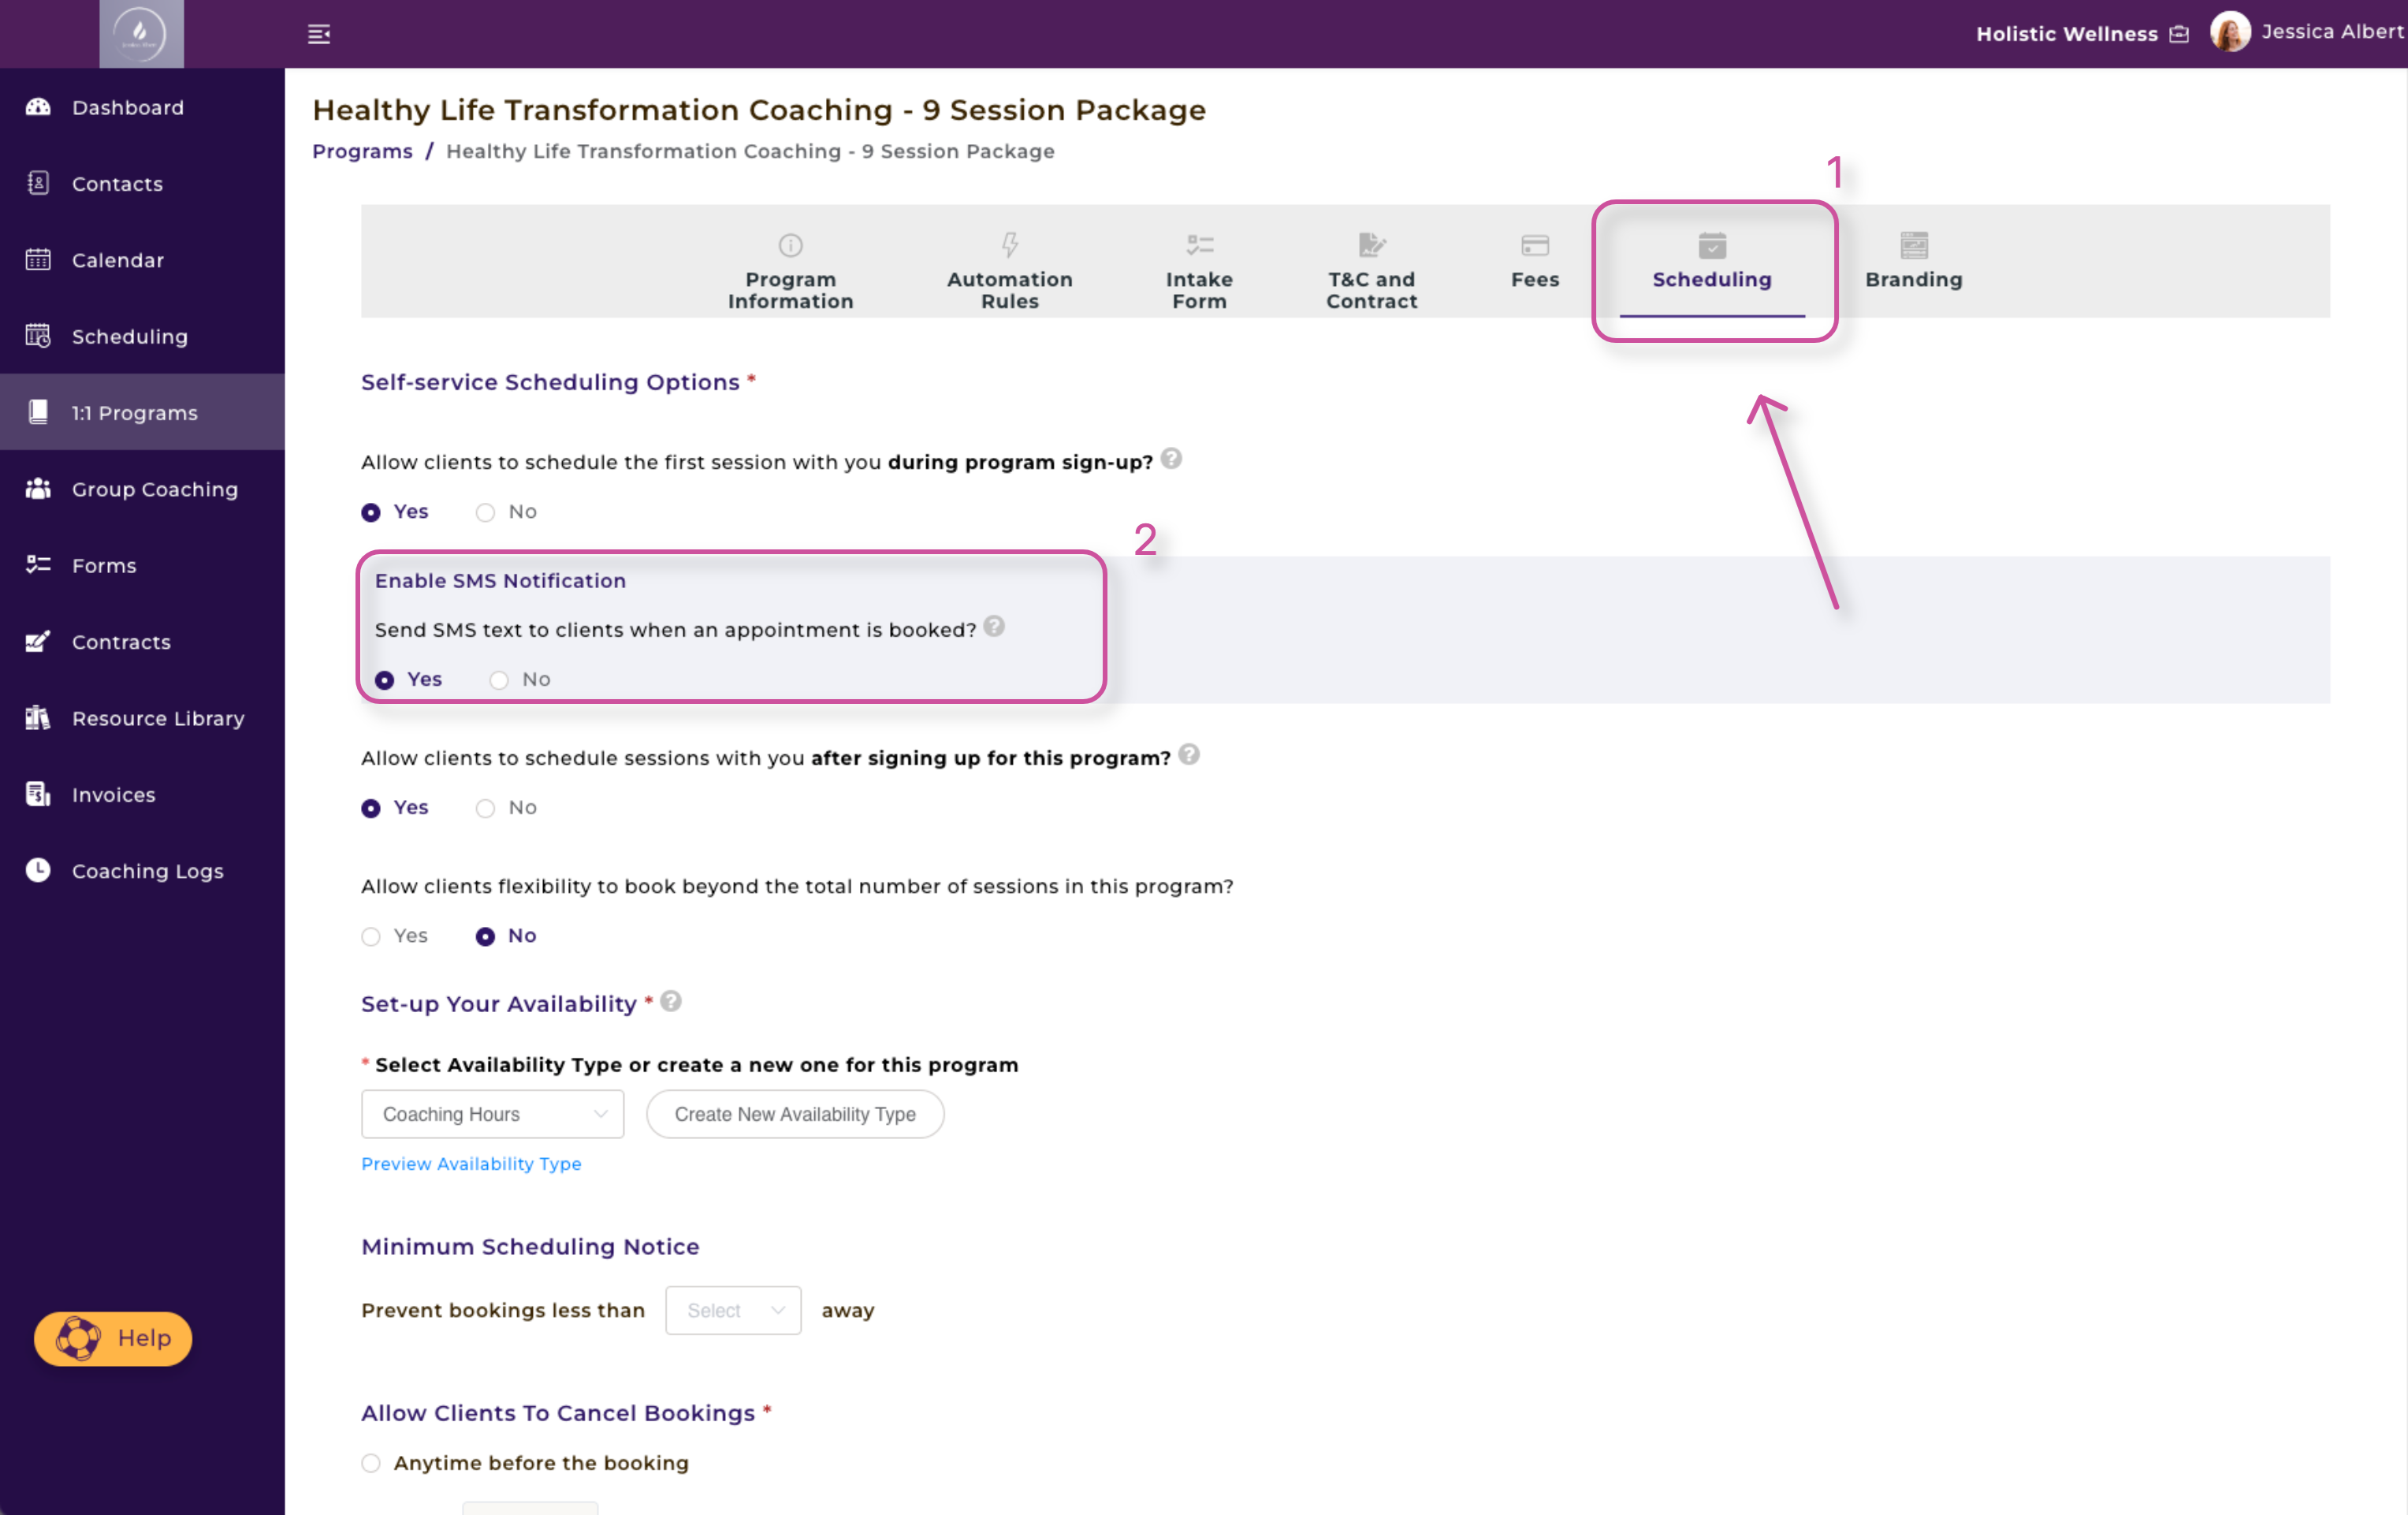Click help icon beside Set-up Your Availability
Viewport: 2408px width, 1515px height.
[671, 1001]
